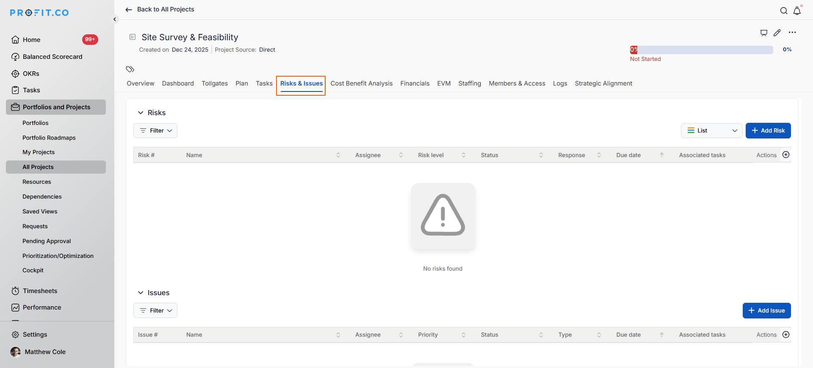Open the Cost Benefit Analysis tab
Viewport: 813px width, 368px height.
(362, 83)
